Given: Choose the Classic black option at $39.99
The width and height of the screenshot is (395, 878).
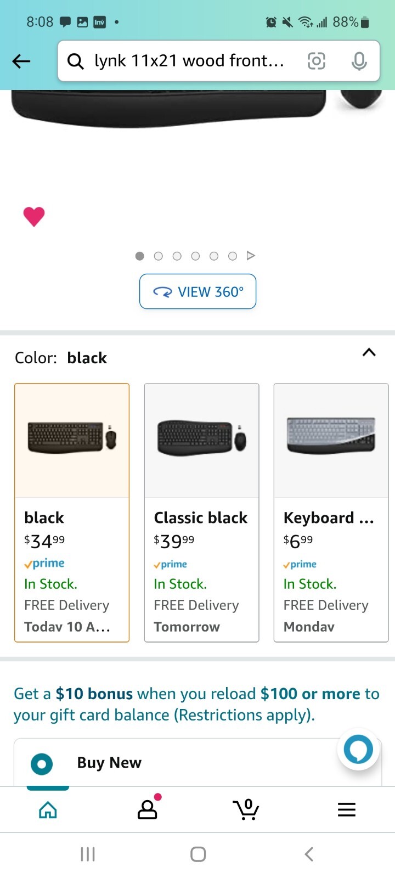Looking at the screenshot, I should point(201,513).
